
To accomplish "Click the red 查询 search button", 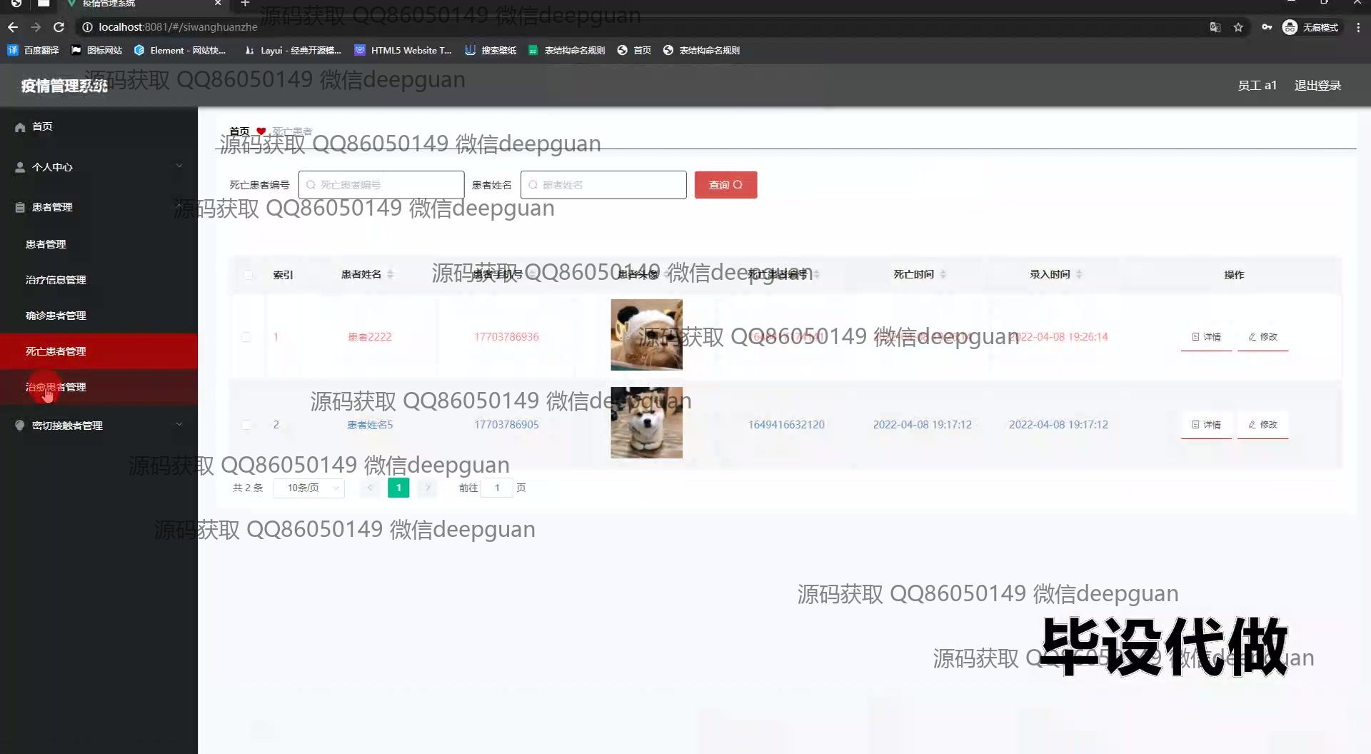I will [725, 185].
